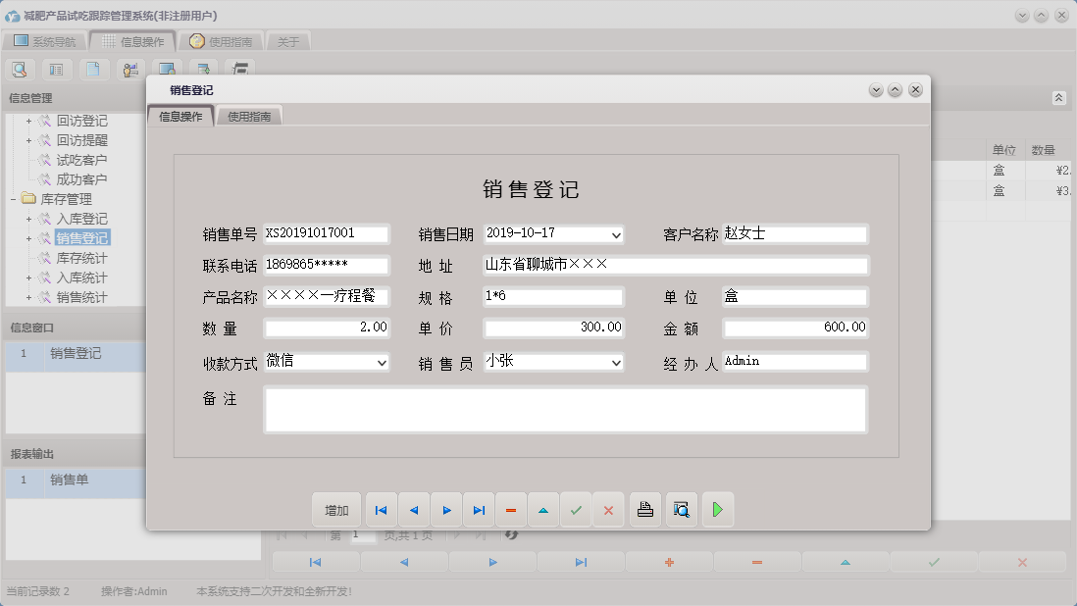Open the document list icon on the toolbar
This screenshot has width=1077, height=606.
56,69
